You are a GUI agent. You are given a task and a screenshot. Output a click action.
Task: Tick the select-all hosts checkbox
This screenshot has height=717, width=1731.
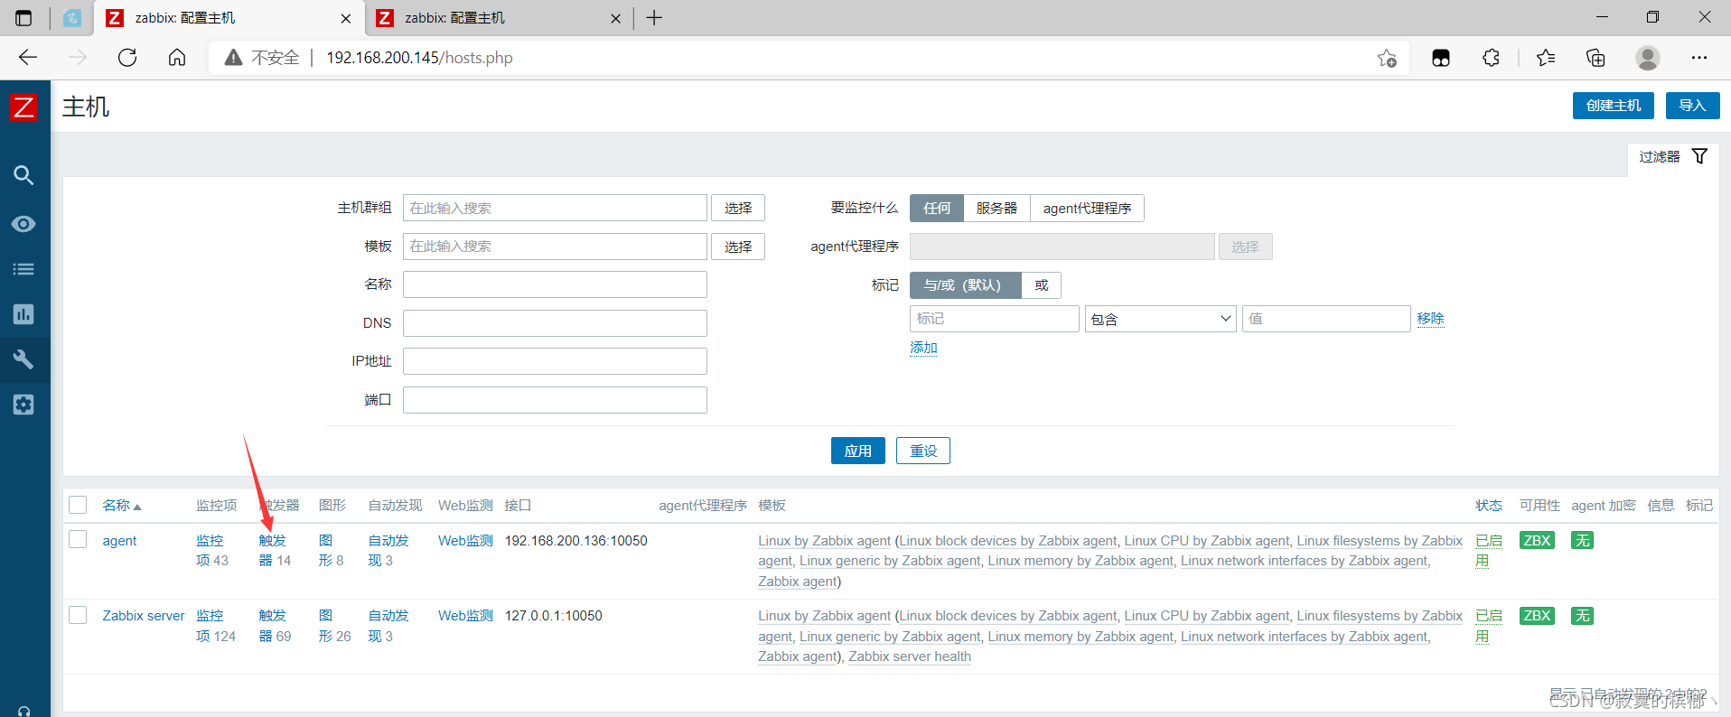(x=79, y=505)
